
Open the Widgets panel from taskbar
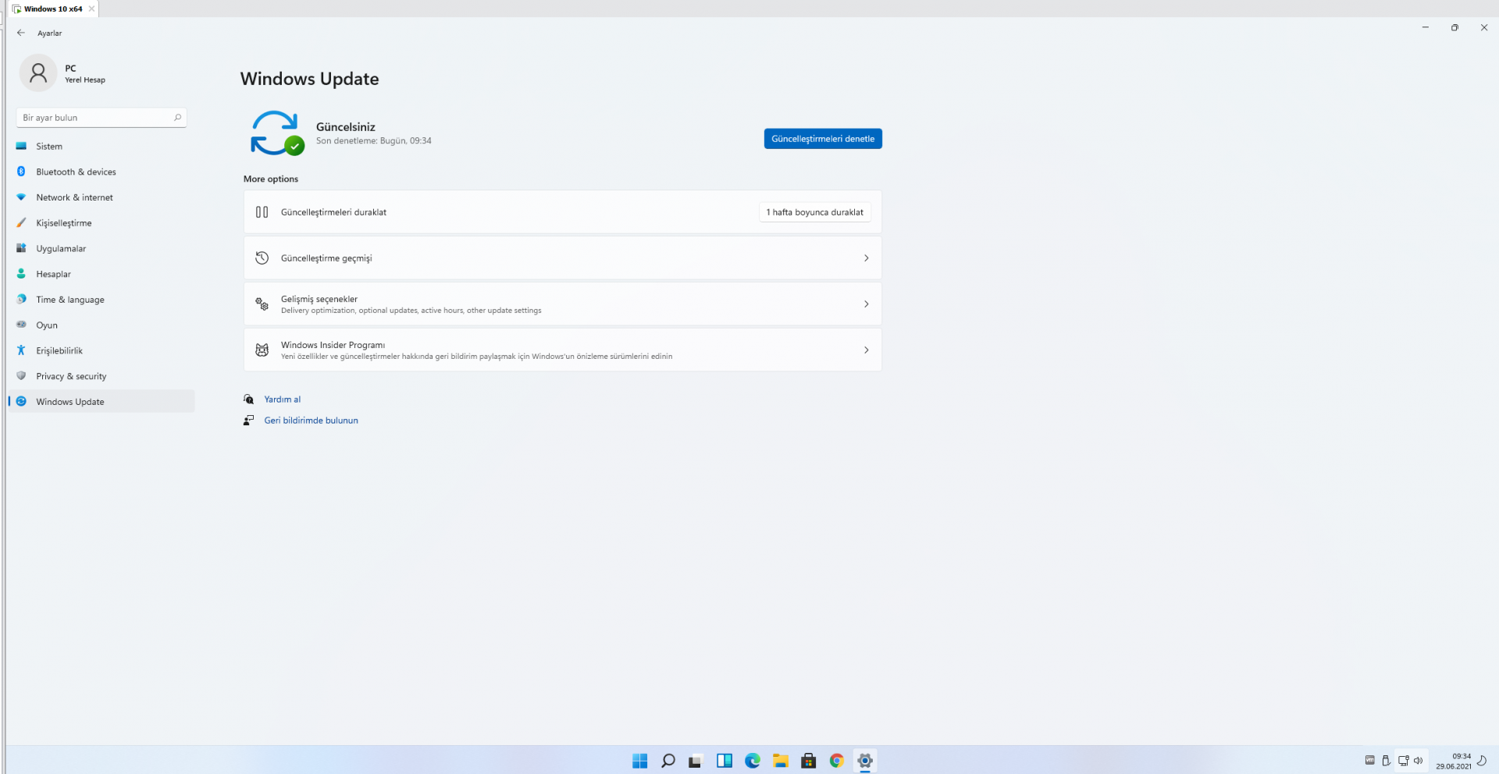725,761
